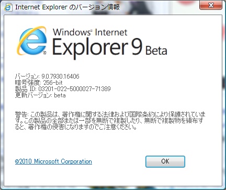This screenshot has width=226, height=190.
Task: Click the 製品 ID 03201-022-5000027-71389 line
Action: click(63, 89)
